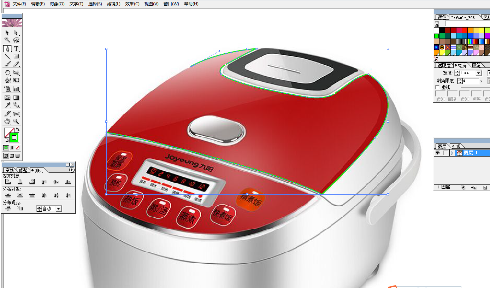Switch to the 变换 tab
490x288 pixels.
point(10,170)
